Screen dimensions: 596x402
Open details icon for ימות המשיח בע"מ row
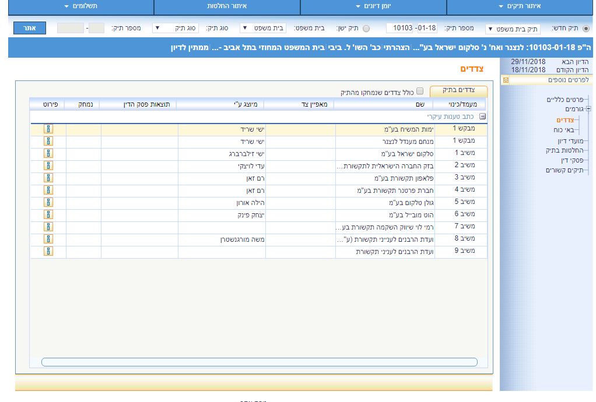[48, 129]
